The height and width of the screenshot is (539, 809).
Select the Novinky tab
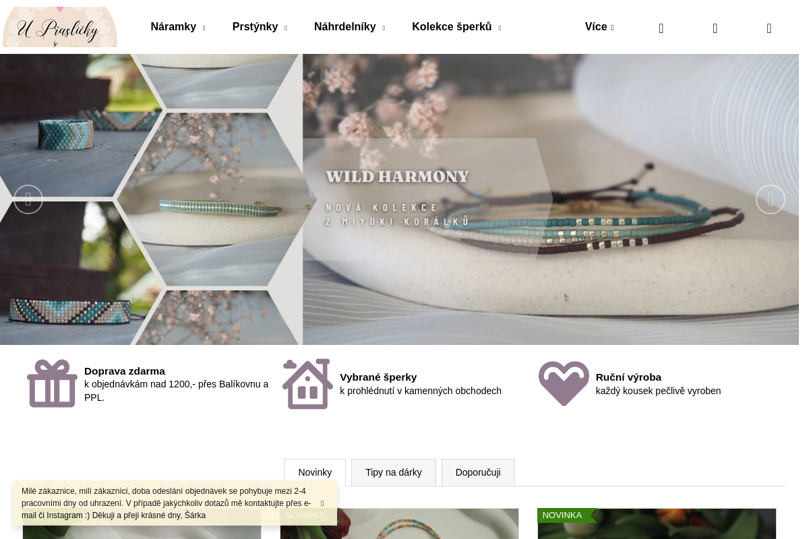pos(315,472)
